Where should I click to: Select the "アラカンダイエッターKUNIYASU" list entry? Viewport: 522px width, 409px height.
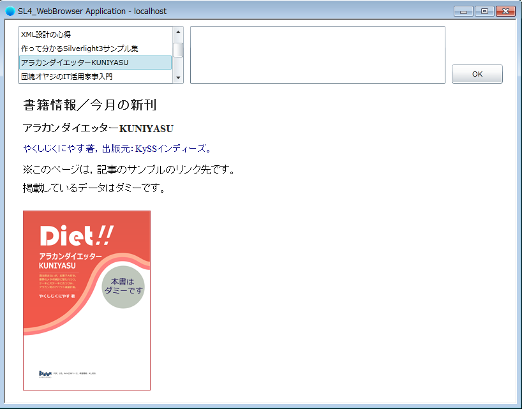coord(96,63)
